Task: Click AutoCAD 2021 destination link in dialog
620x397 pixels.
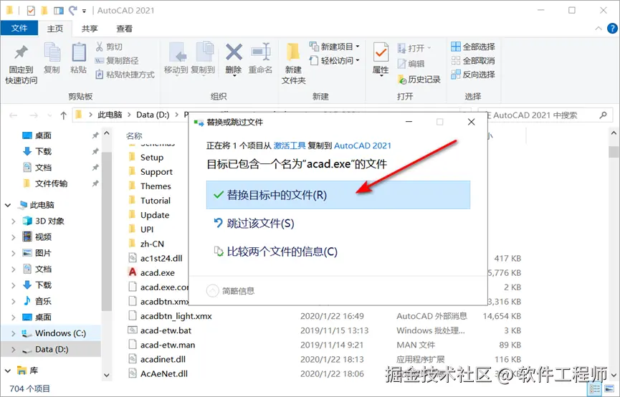Action: click(363, 145)
